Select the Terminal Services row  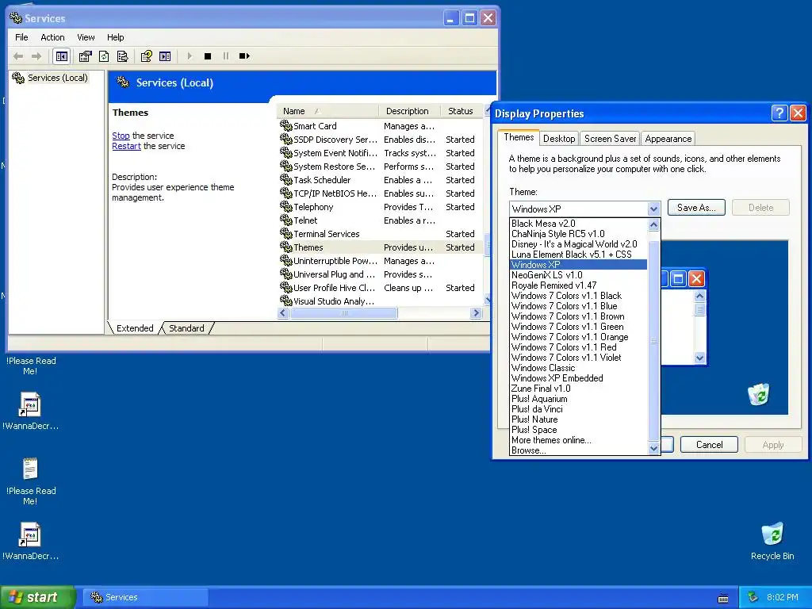coord(381,234)
